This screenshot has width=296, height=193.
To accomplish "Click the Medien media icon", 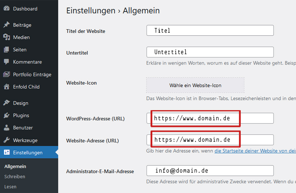I will click(x=7, y=37).
